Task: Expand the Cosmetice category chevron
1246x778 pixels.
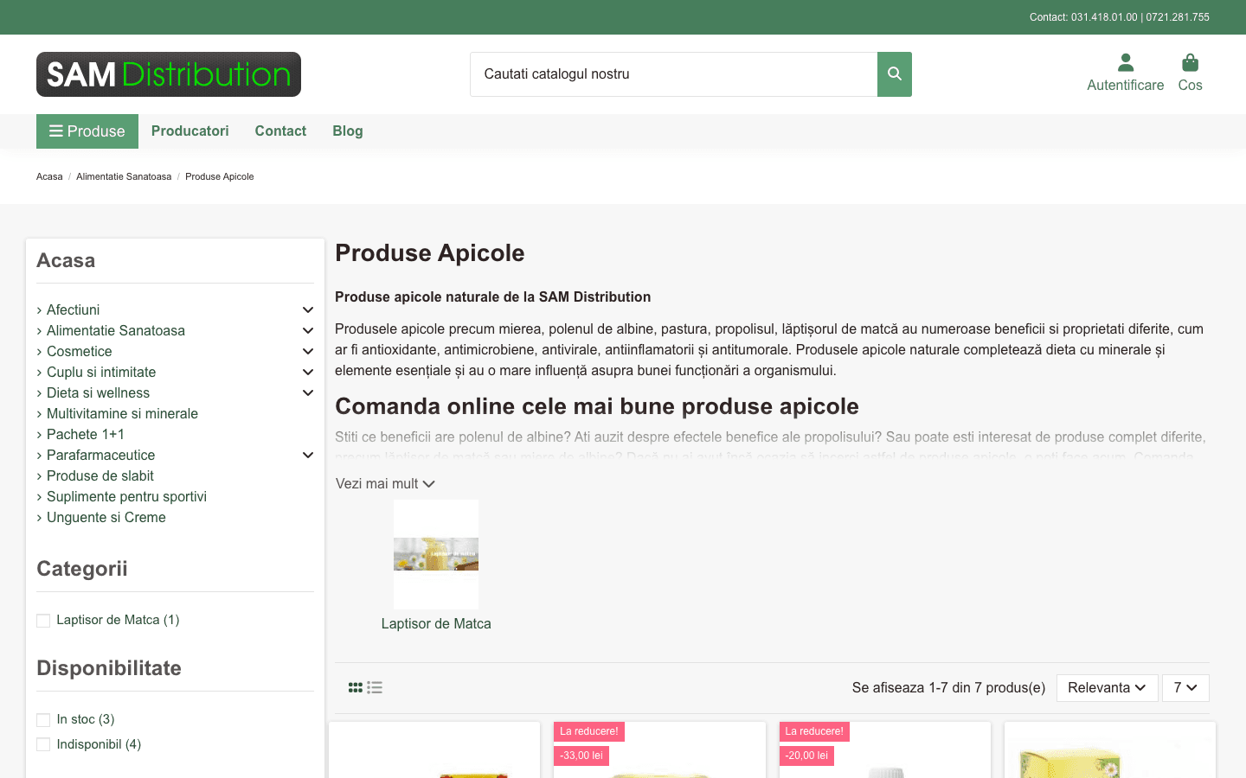Action: (308, 351)
